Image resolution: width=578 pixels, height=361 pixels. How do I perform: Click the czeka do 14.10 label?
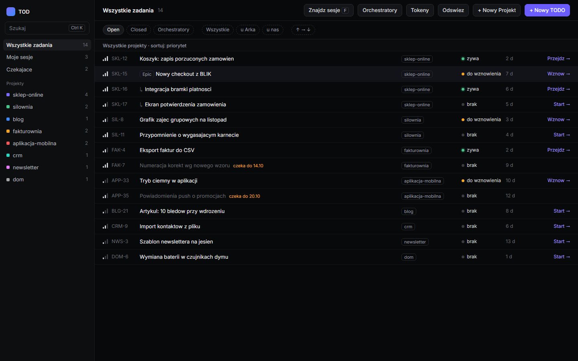[248, 166]
